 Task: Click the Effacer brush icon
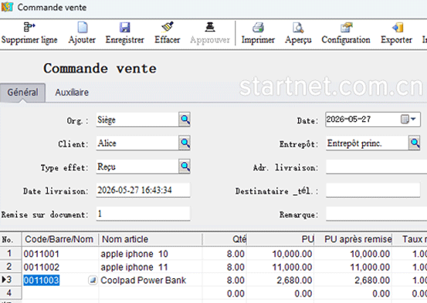coord(168,27)
